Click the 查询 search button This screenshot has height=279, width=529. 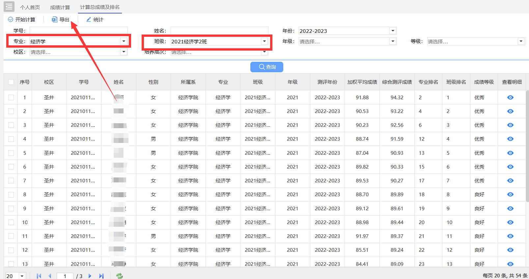267,67
